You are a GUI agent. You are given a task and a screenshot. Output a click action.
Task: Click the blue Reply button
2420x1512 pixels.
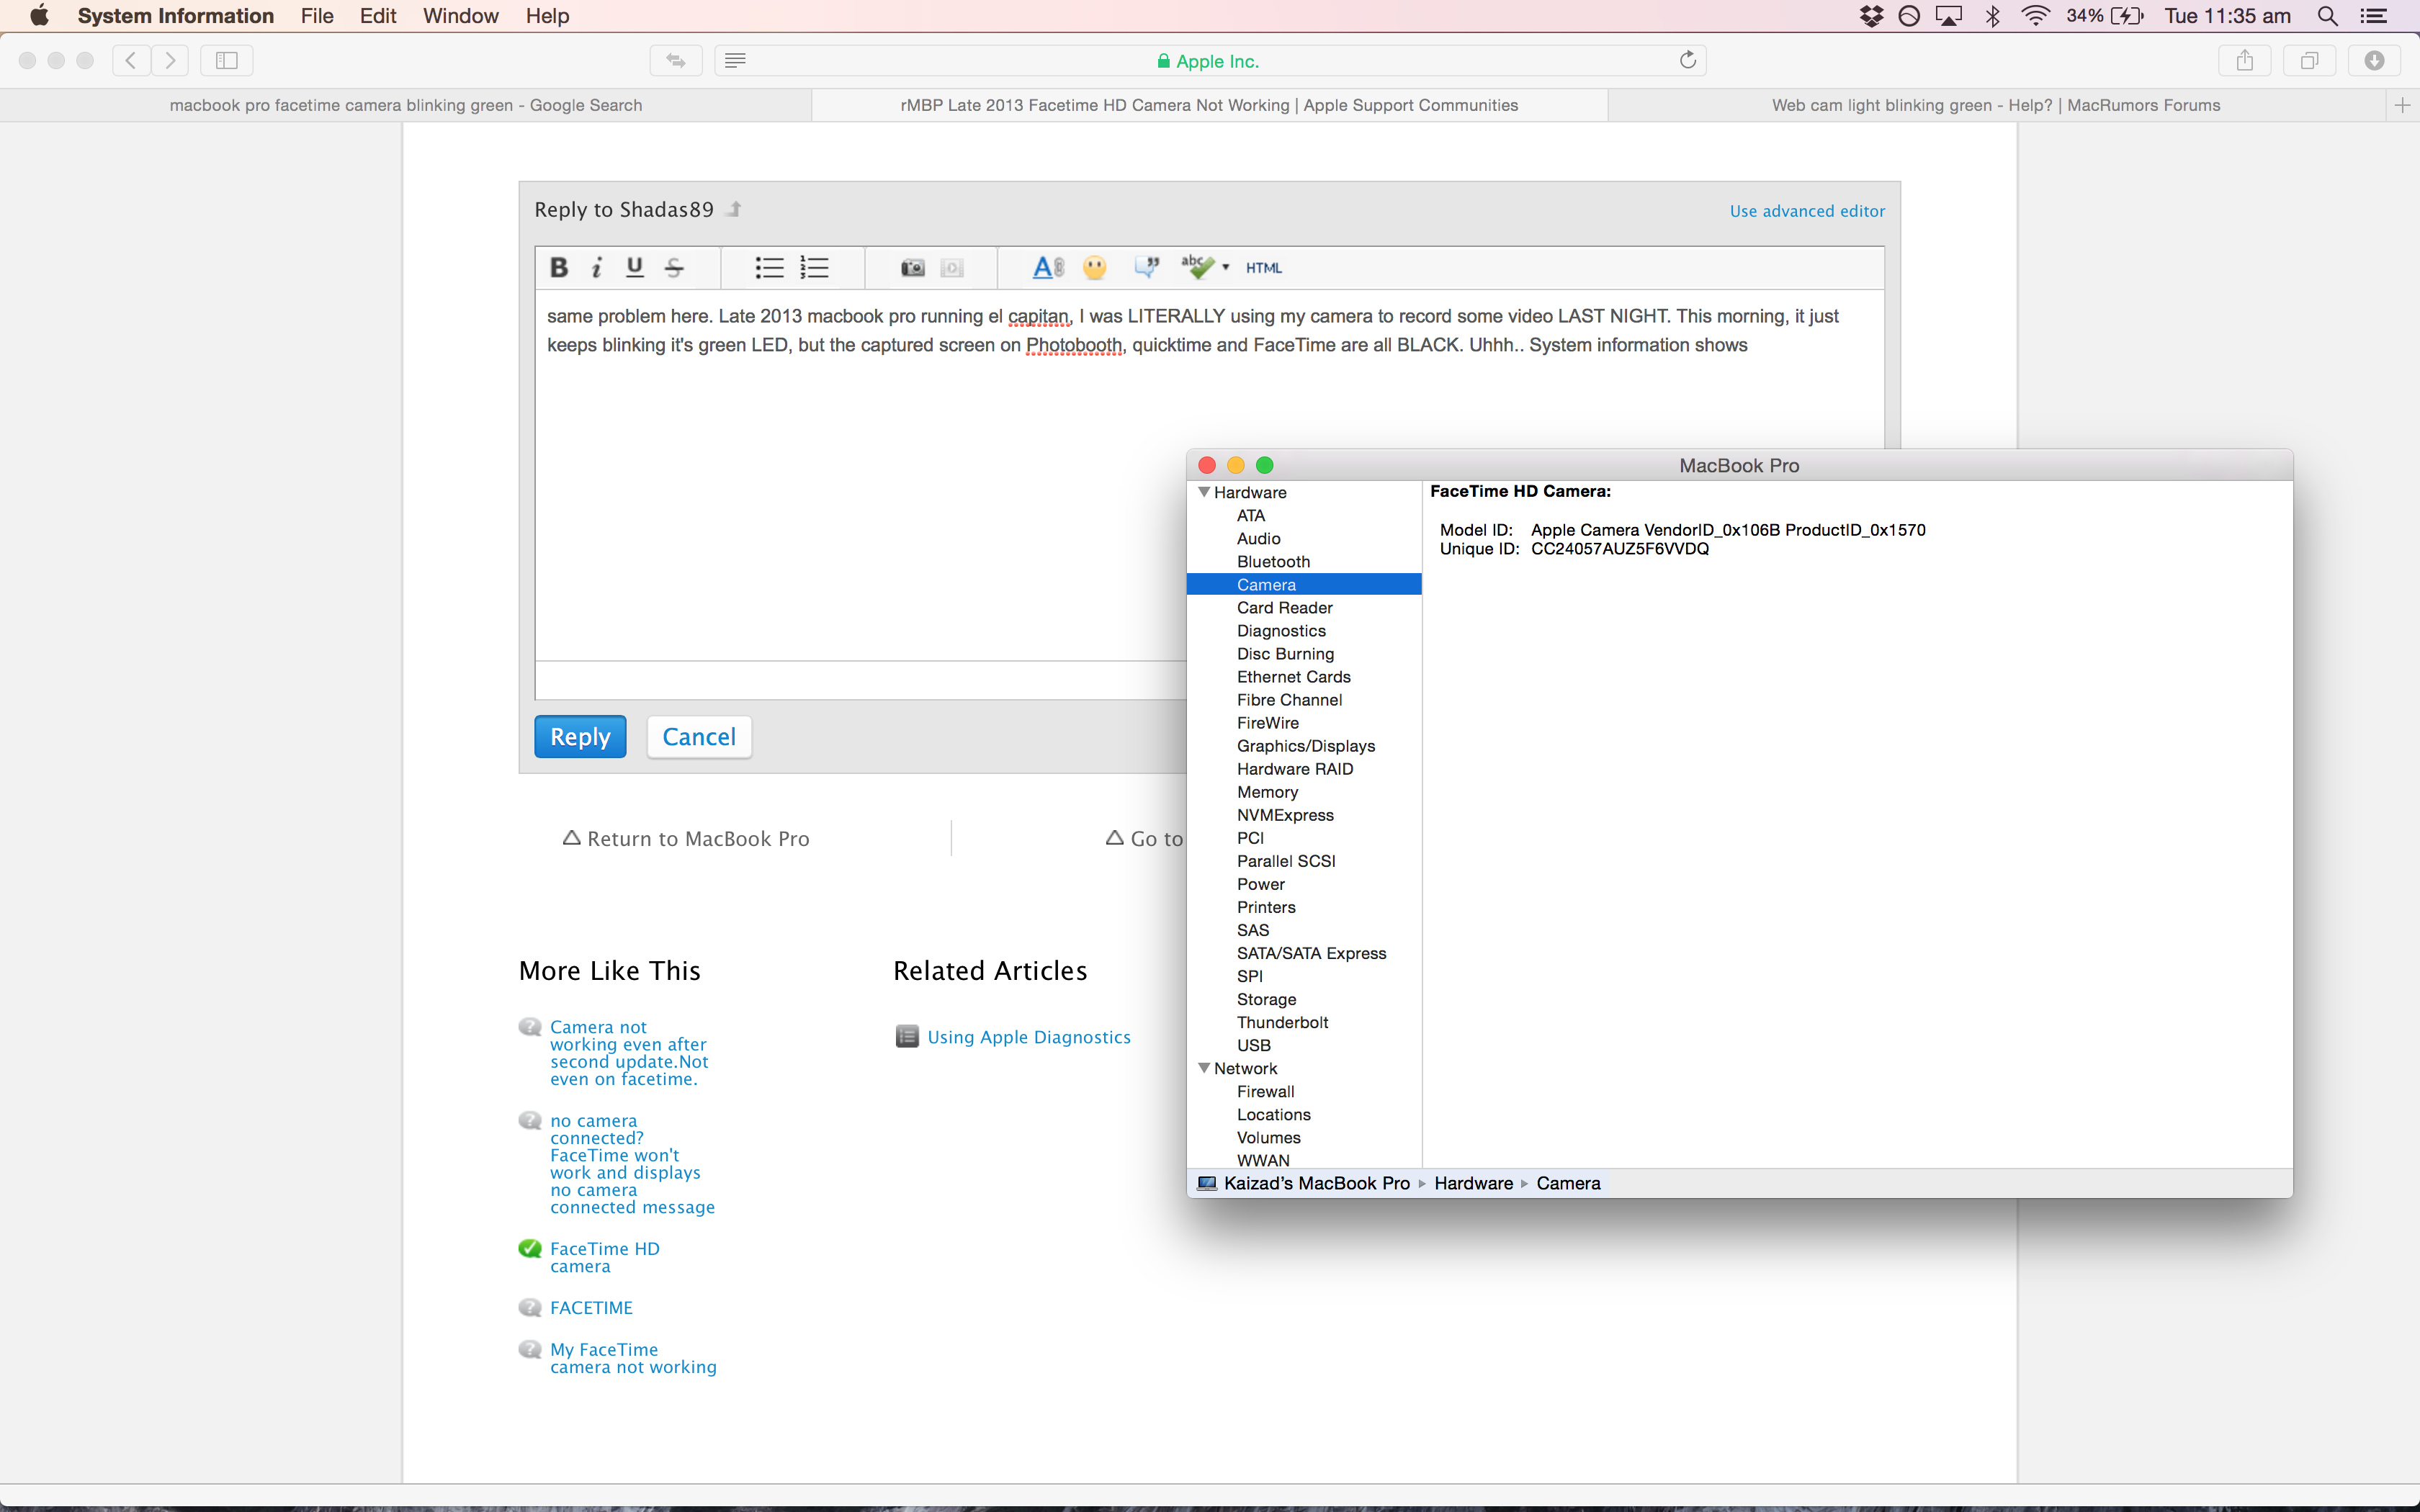point(580,737)
